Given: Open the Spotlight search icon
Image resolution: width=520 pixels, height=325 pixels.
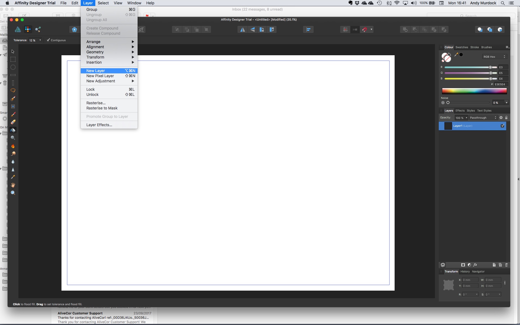Looking at the screenshot, I should coord(503,3).
